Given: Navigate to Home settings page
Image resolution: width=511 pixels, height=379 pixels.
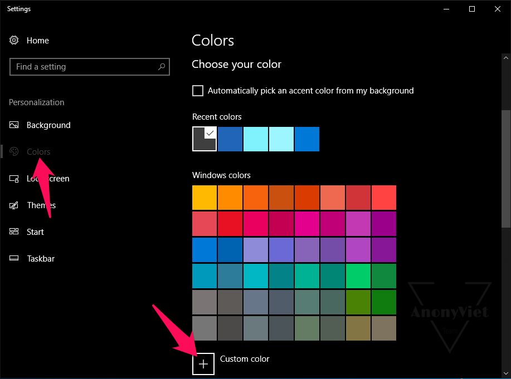Looking at the screenshot, I should tap(38, 40).
